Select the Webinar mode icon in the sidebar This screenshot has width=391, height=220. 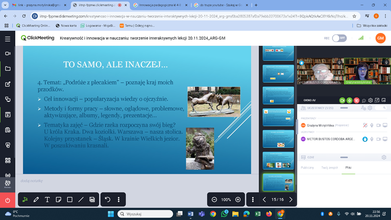point(7,184)
